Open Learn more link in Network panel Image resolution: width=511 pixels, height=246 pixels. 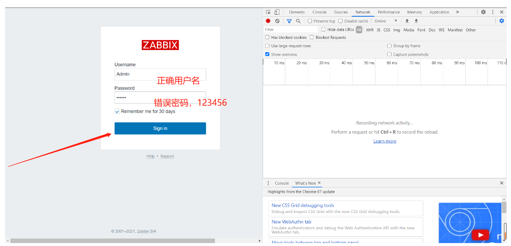click(x=385, y=141)
